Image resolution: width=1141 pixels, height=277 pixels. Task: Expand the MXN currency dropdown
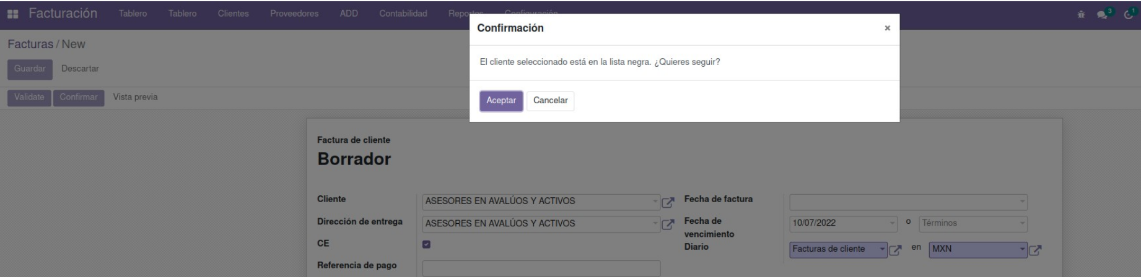(1022, 249)
